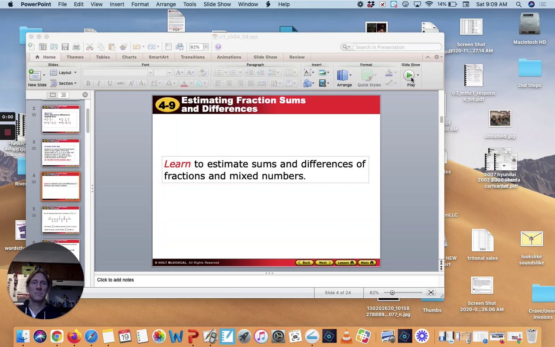The width and height of the screenshot is (555, 347).
Task: Open the Arrange menu in menu bar
Action: (166, 4)
